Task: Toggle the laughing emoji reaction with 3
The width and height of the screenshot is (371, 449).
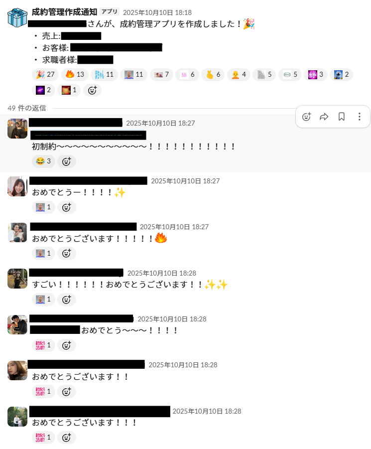Action: click(43, 161)
